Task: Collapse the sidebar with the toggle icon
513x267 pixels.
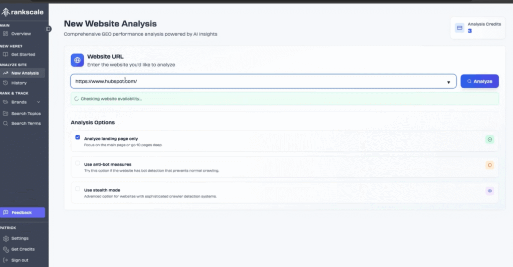Action: (48, 29)
